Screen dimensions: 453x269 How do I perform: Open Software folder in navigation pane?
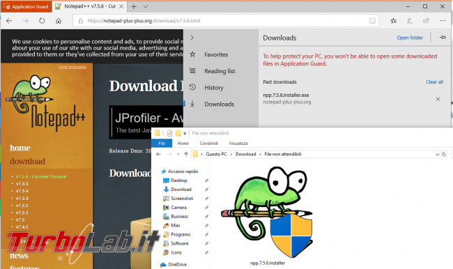(x=176, y=243)
